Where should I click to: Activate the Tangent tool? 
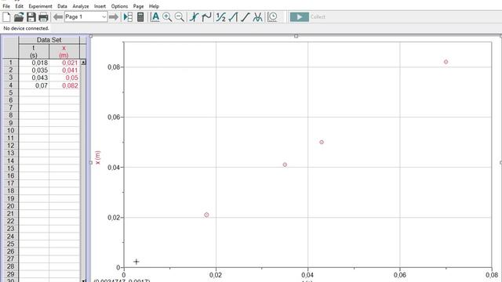206,17
